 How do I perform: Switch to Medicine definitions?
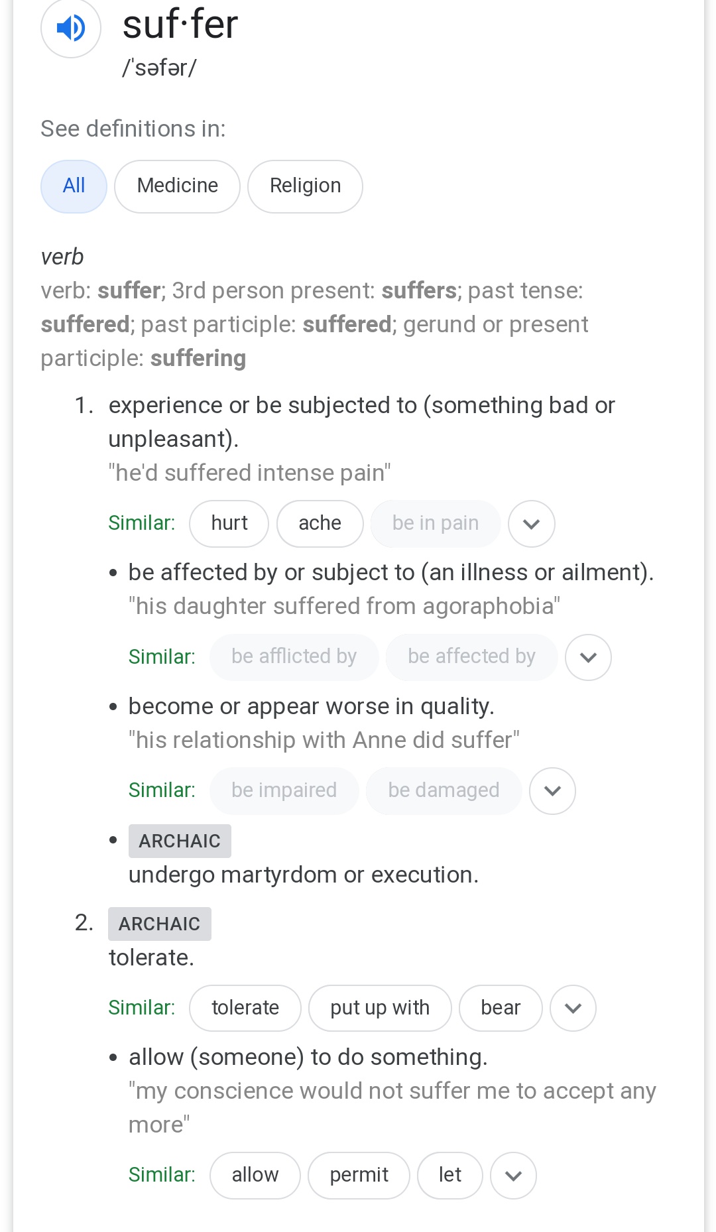(177, 186)
